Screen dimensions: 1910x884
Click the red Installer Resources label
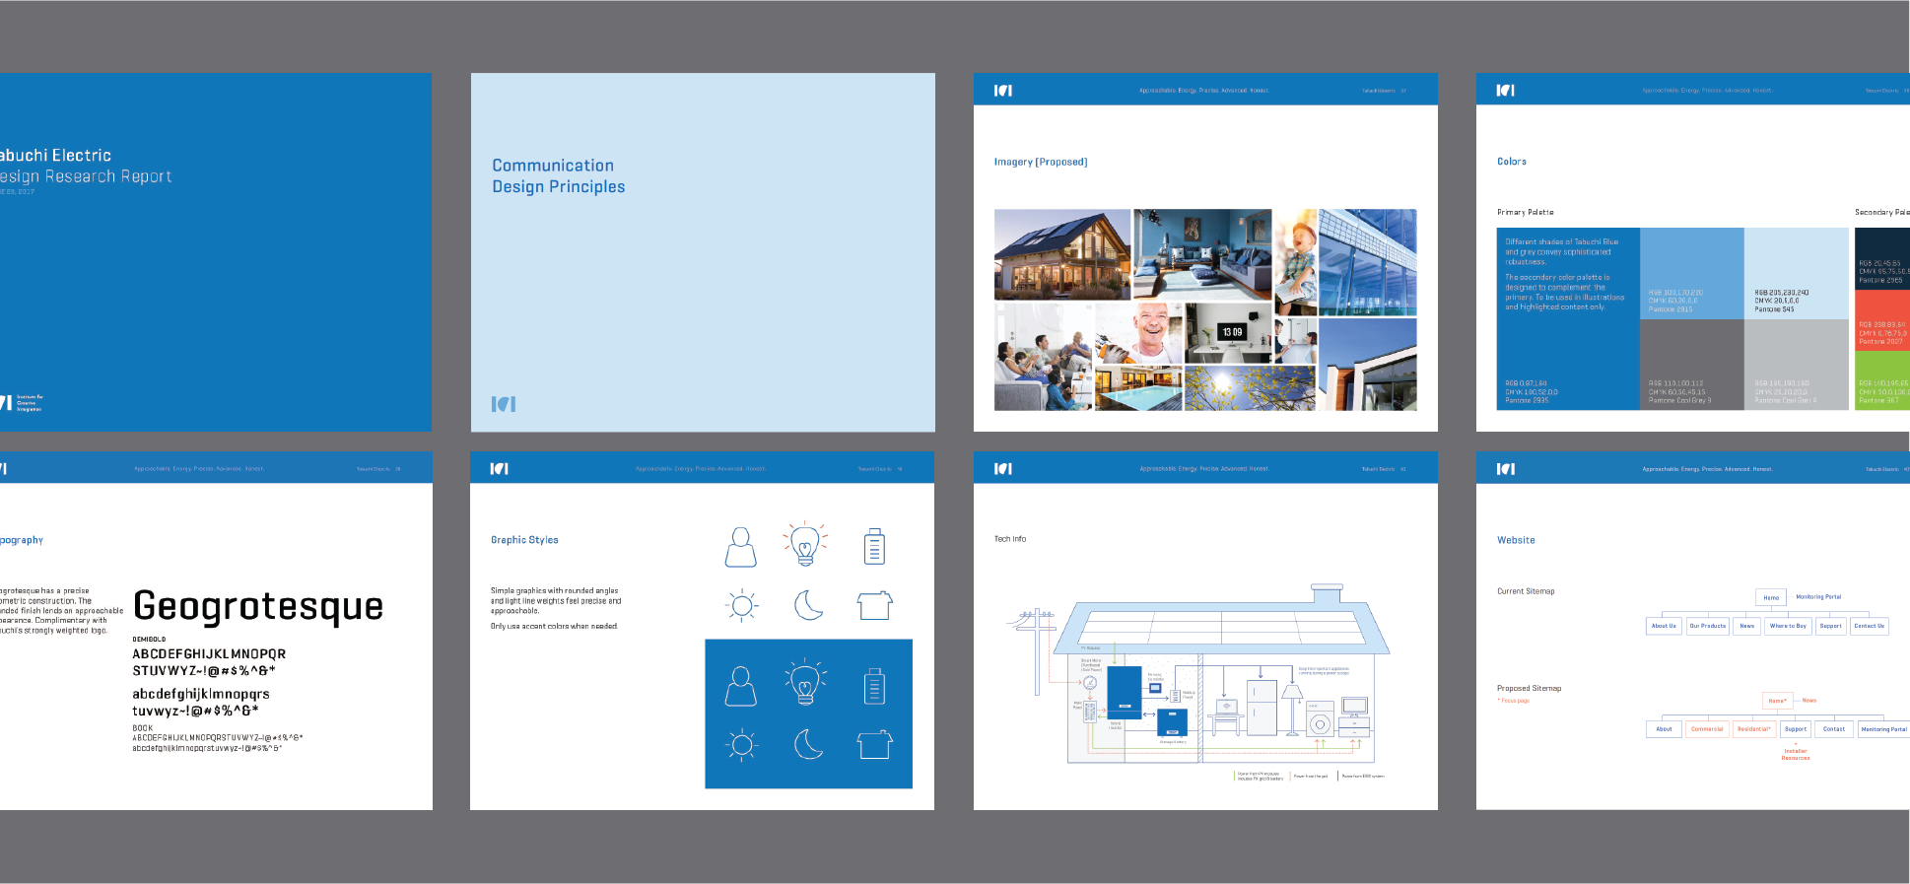click(x=1796, y=754)
